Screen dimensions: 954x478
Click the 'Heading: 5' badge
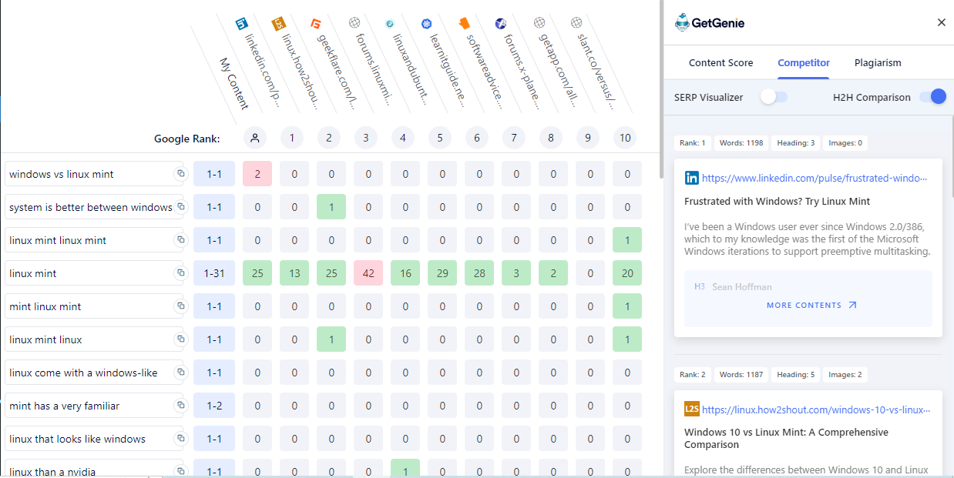pyautogui.click(x=794, y=375)
